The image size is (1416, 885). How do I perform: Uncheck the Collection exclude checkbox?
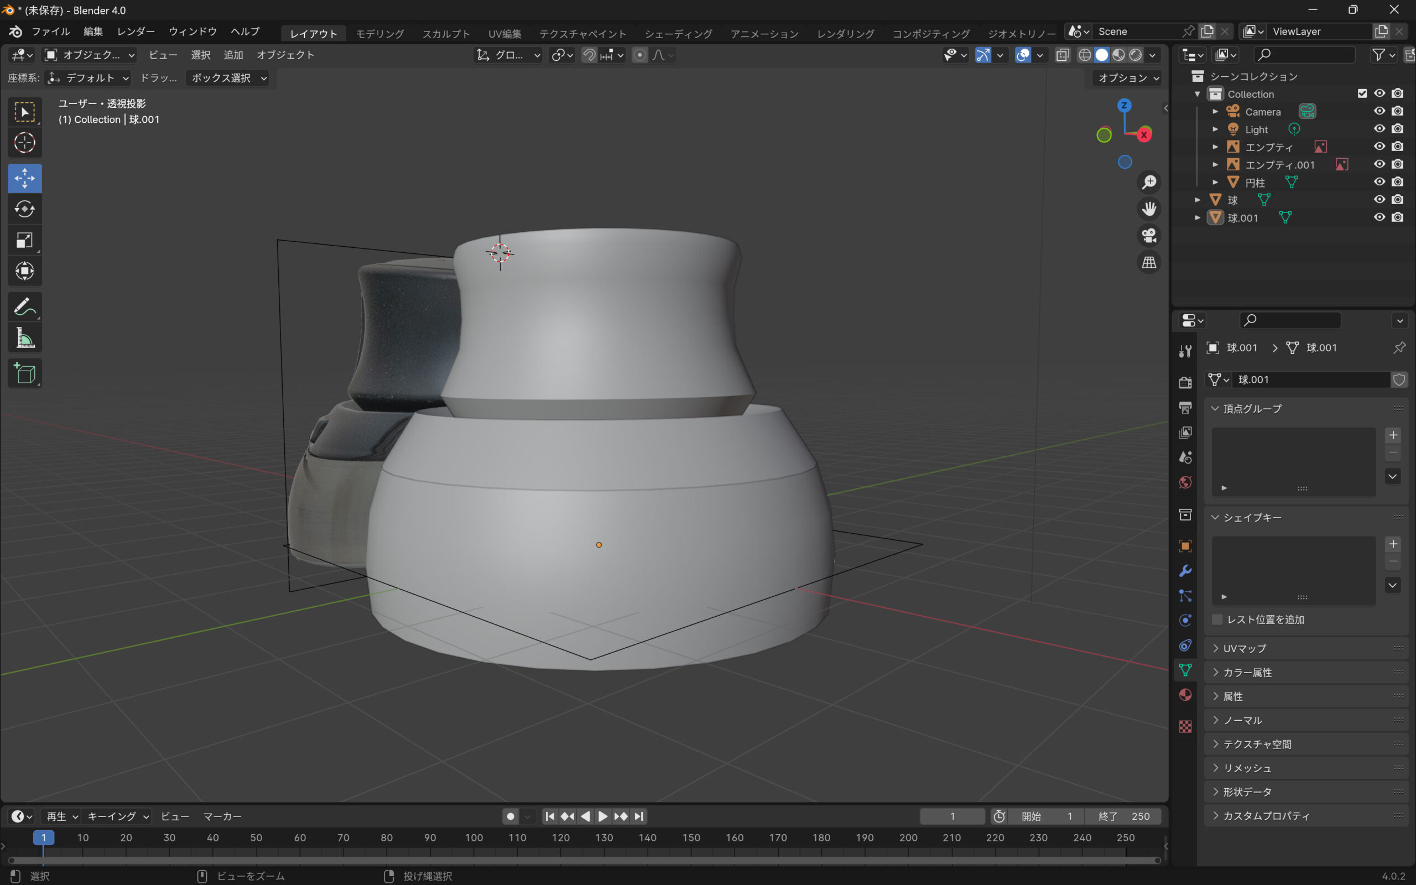1362,93
